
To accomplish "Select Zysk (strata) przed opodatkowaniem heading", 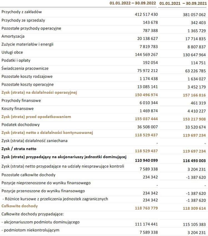I will [x=36, y=117].
